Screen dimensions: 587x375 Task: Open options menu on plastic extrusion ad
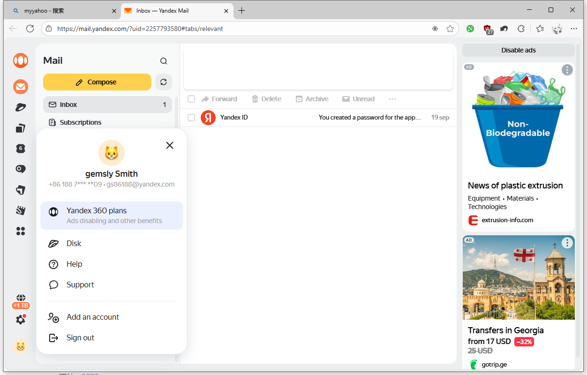point(567,70)
